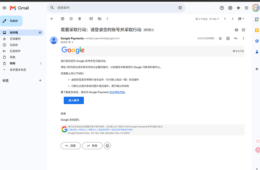Create a new label with plus icon
The image size is (260, 170).
click(40, 80)
